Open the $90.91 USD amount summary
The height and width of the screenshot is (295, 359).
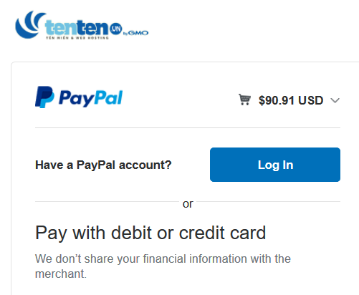(291, 100)
